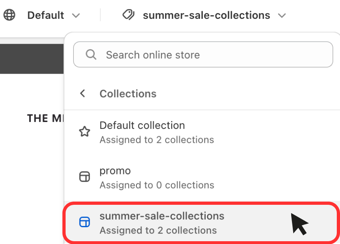Click the Collections header label

[x=128, y=94]
